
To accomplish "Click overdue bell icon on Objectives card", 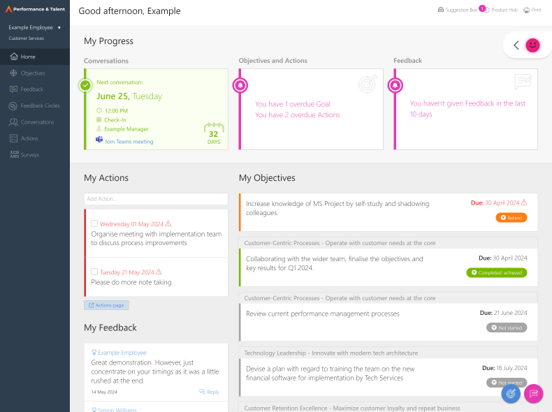I will (x=240, y=85).
